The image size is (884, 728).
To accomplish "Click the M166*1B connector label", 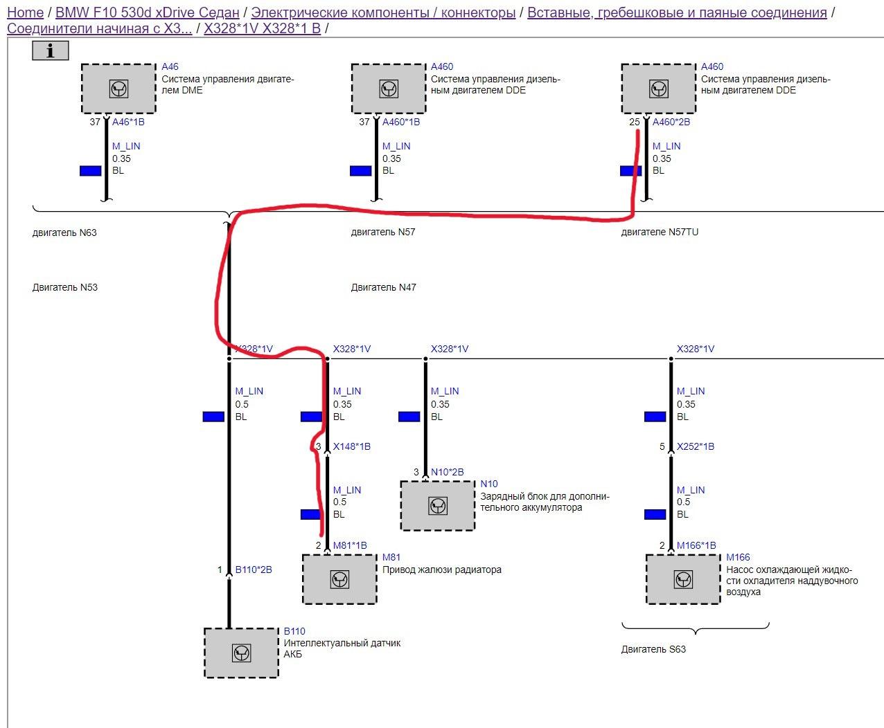I will click(x=696, y=545).
